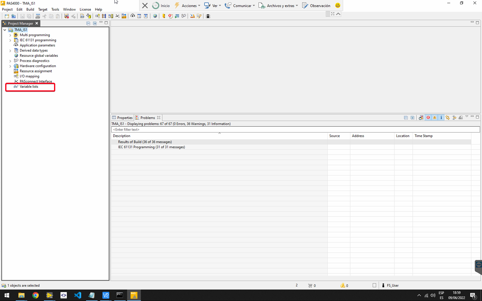Click the Cut scissors toolbar icon
This screenshot has width=482, height=301.
pyautogui.click(x=45, y=16)
